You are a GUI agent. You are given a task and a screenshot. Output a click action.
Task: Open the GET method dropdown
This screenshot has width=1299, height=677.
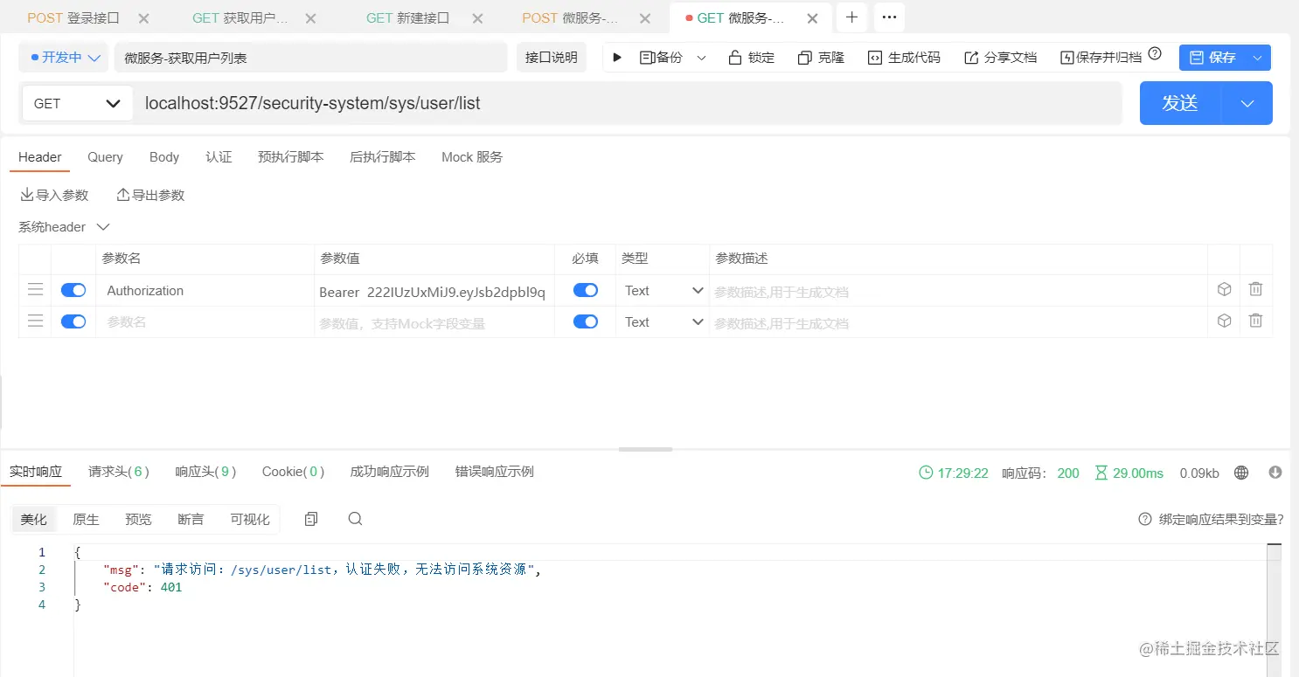[77, 103]
